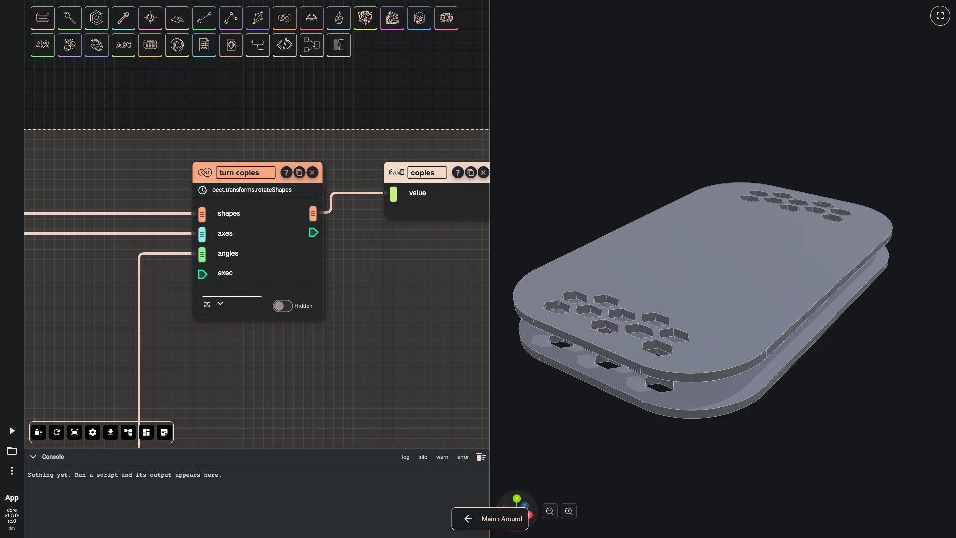This screenshot has height=538, width=956.
Task: Open help for turn copies node
Action: pos(286,173)
